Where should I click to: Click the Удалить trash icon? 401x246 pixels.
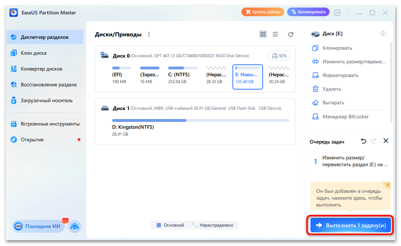[x=315, y=89]
